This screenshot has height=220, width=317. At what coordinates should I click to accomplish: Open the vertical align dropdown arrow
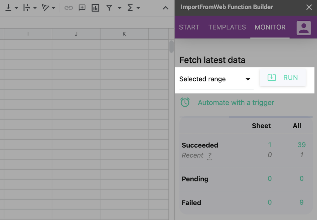[16, 8]
